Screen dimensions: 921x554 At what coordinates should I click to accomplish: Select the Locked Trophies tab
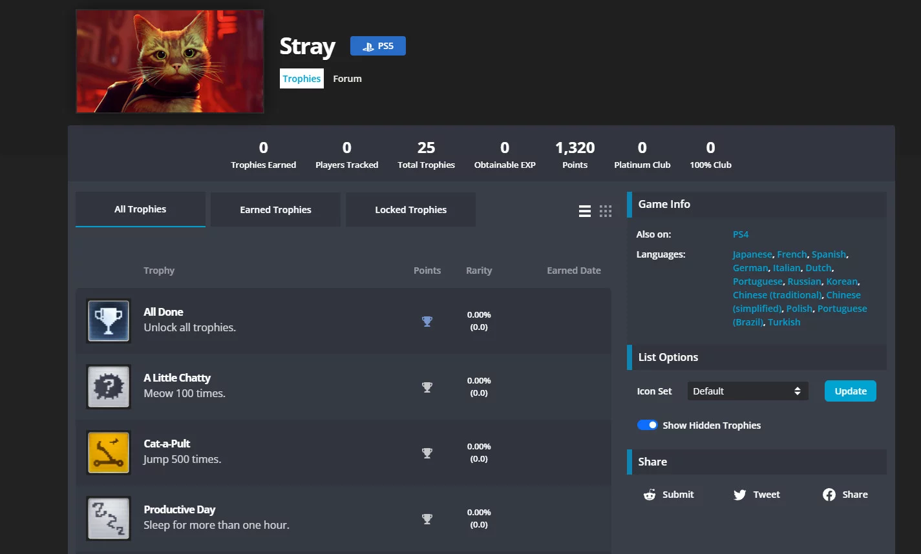(x=411, y=210)
